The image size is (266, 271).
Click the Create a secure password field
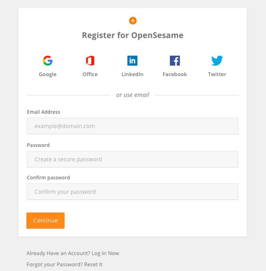(x=133, y=159)
